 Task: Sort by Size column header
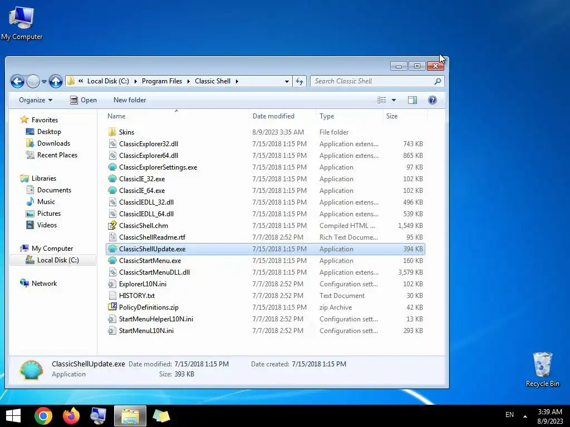point(392,116)
